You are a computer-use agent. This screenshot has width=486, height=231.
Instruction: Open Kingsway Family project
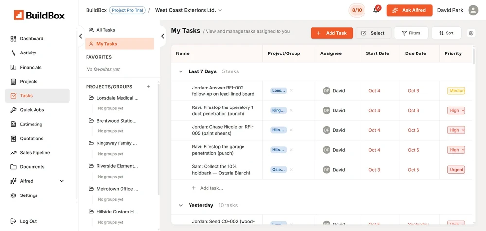(x=116, y=143)
